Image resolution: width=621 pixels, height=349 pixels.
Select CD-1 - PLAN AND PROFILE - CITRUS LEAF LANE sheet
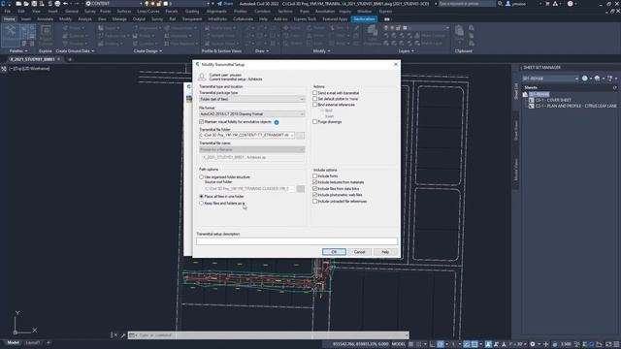coord(575,106)
